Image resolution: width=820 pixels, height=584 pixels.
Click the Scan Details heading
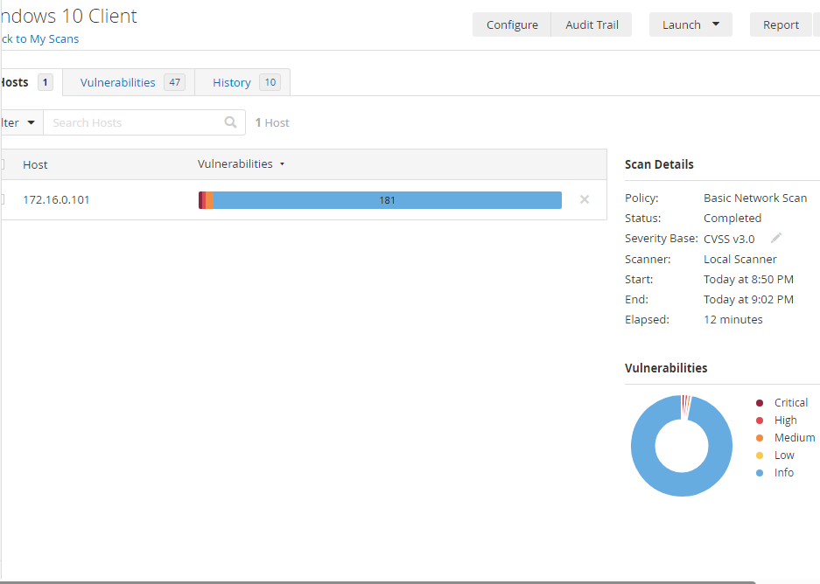click(659, 164)
